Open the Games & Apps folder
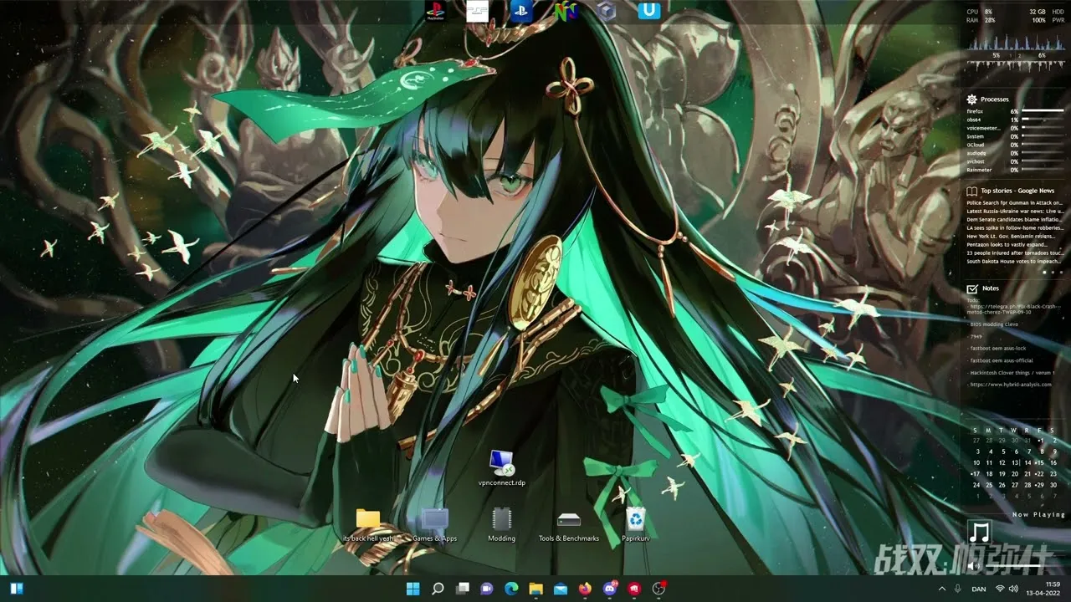This screenshot has height=602, width=1071. click(x=435, y=526)
